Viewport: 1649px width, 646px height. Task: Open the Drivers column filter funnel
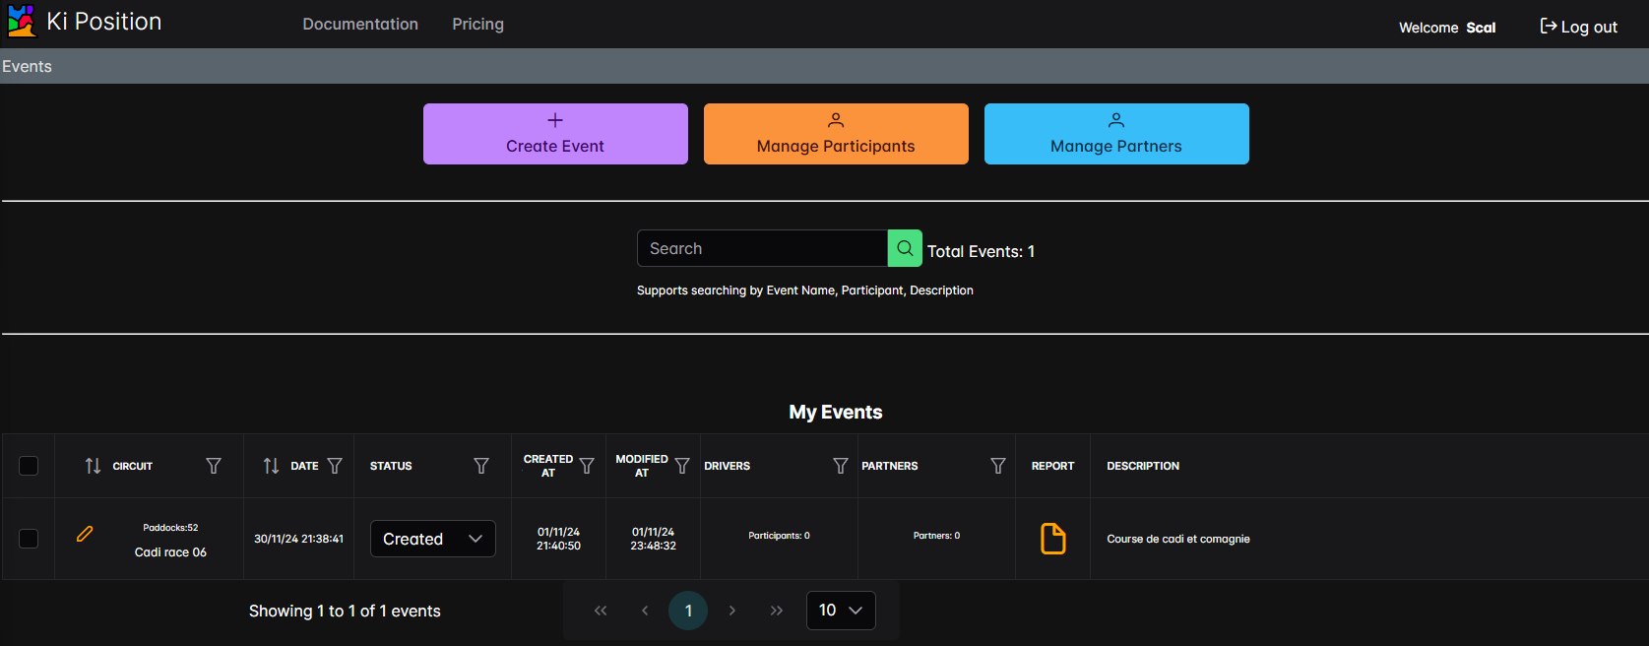click(x=841, y=466)
